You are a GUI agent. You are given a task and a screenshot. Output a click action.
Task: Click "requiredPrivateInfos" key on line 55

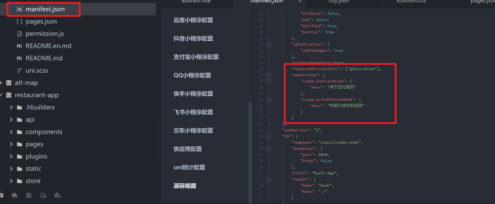(316, 69)
